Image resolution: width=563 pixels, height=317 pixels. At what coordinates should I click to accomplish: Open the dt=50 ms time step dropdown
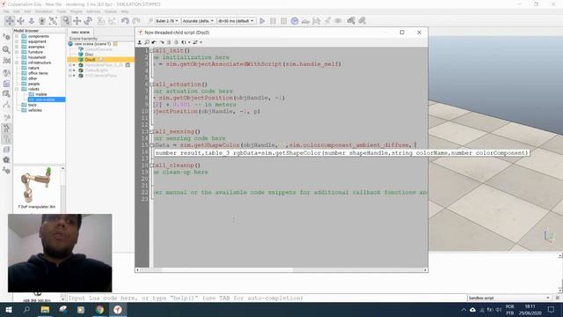coord(236,21)
